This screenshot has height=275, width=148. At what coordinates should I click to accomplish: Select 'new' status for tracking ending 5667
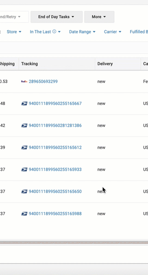pos(101,103)
